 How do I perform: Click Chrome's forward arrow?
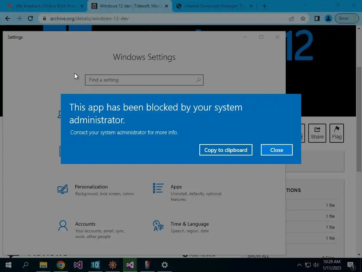coord(19,18)
